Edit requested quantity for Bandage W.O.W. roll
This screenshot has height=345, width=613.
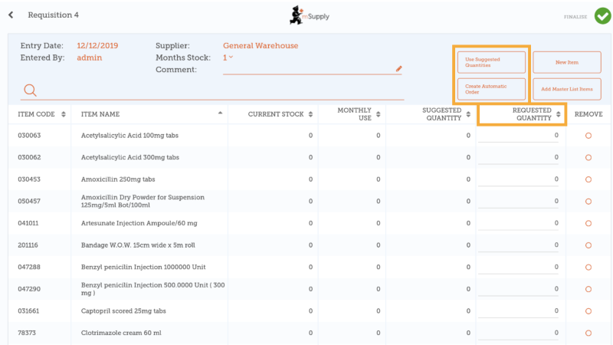[x=521, y=245]
